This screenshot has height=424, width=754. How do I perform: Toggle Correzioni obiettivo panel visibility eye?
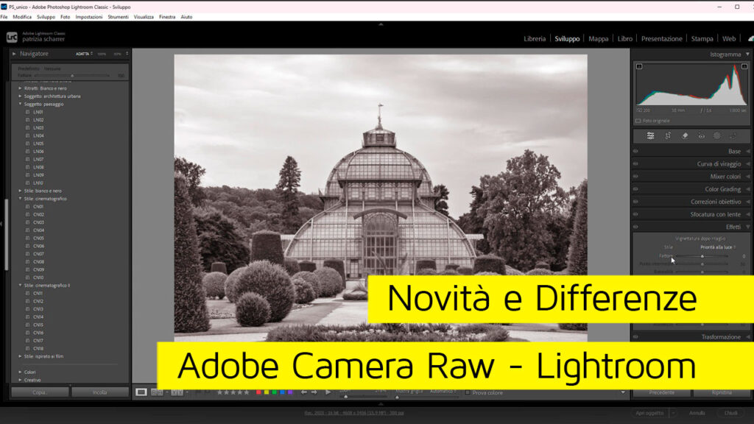pyautogui.click(x=635, y=202)
